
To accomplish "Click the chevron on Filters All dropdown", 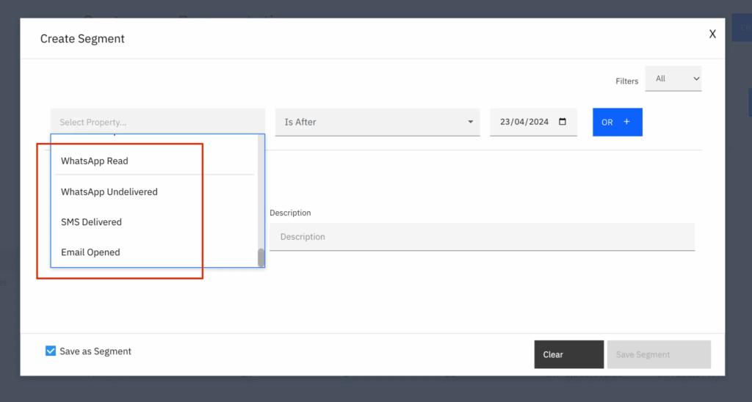I will [695, 78].
